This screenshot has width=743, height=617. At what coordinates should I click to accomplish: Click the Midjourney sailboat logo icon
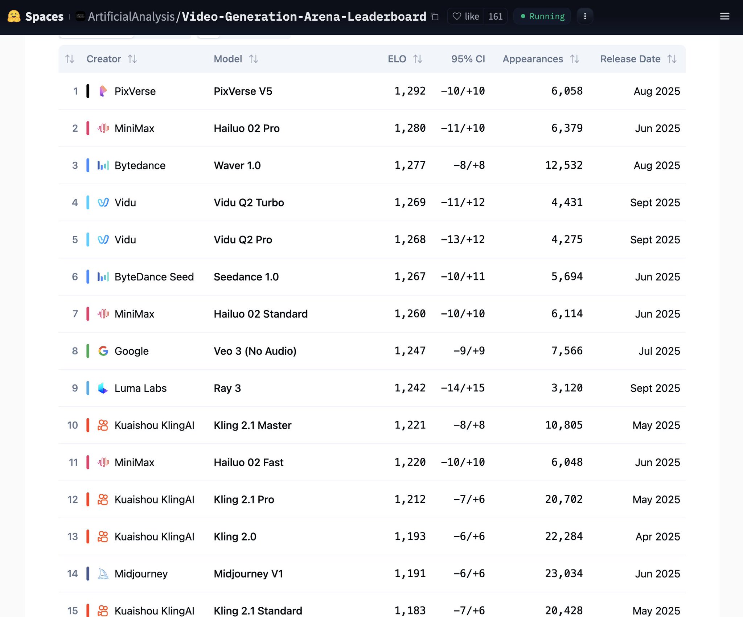pyautogui.click(x=103, y=573)
